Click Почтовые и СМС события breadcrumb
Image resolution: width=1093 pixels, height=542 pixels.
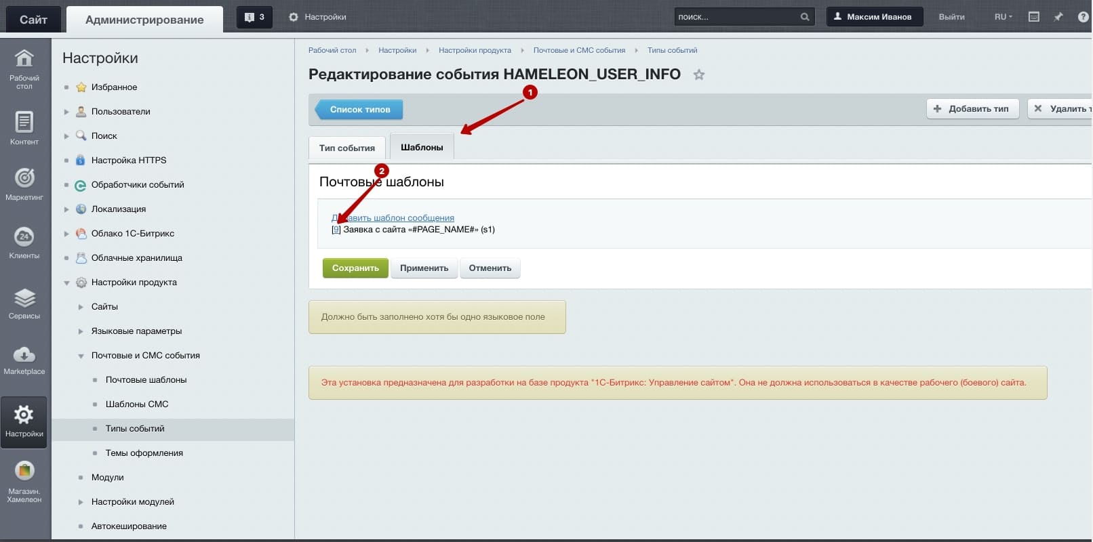pyautogui.click(x=579, y=50)
